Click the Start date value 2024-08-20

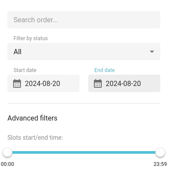pyautogui.click(x=42, y=83)
